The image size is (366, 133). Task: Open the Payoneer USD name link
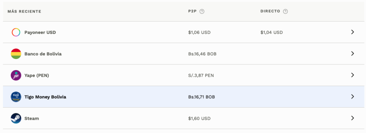tap(40, 33)
